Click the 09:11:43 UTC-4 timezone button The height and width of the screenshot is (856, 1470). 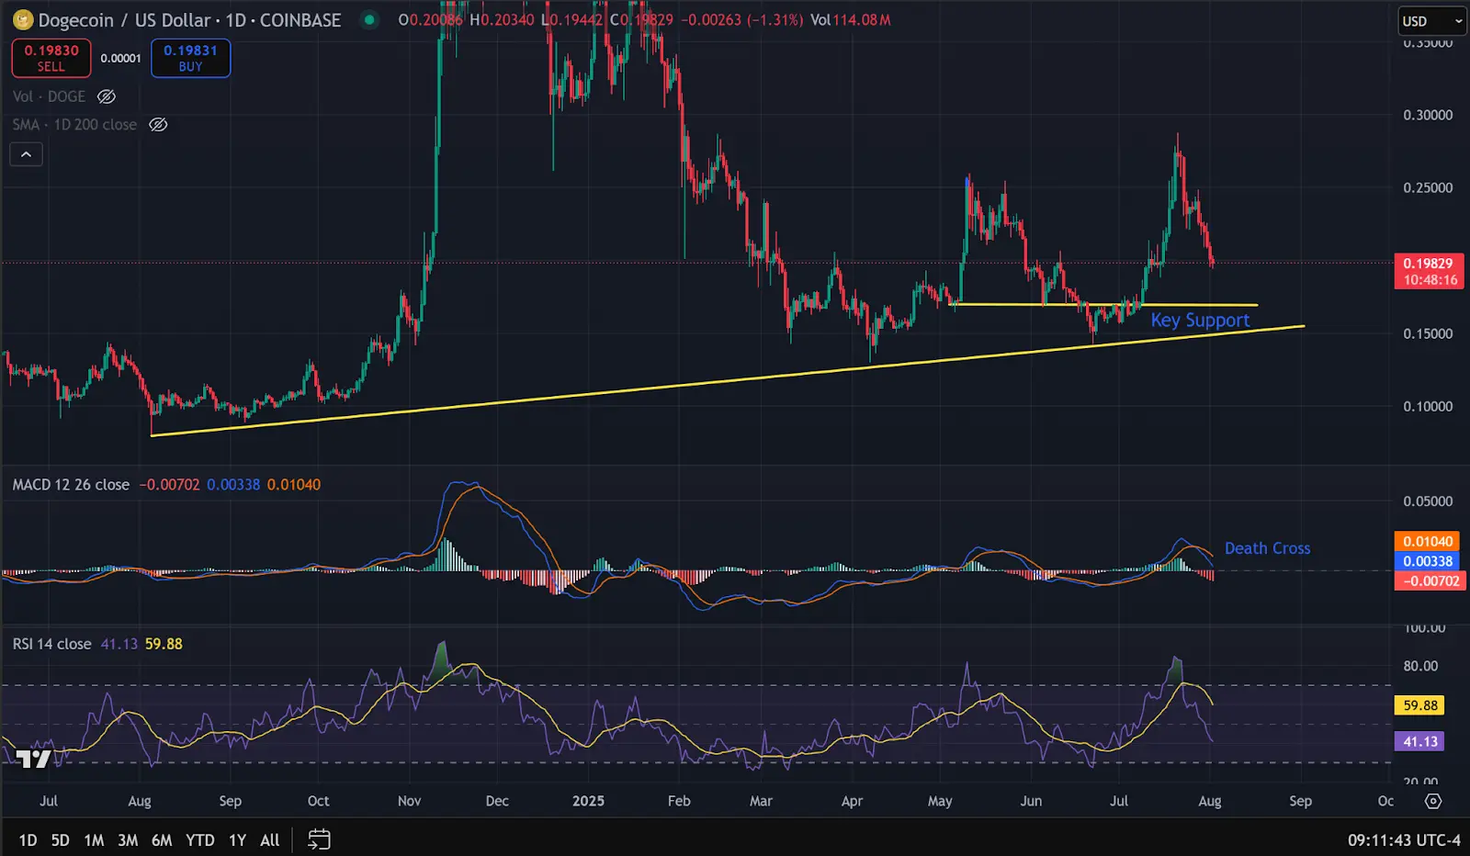(1404, 839)
